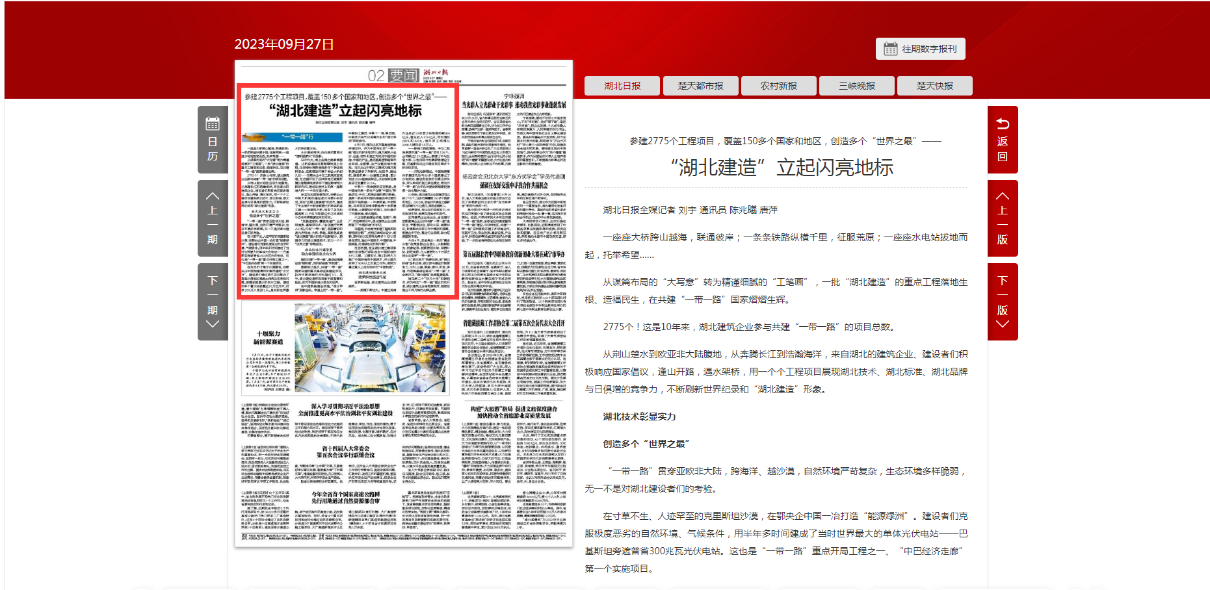Viewport: 1210px width, 590px height.
Task: Click the 02 要闻 page header
Action: tap(393, 75)
